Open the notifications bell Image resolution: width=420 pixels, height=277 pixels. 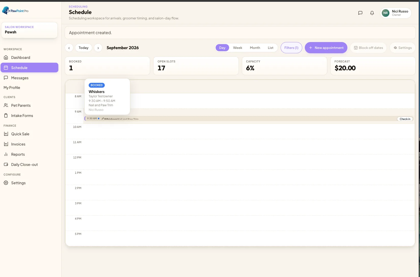pos(372,13)
